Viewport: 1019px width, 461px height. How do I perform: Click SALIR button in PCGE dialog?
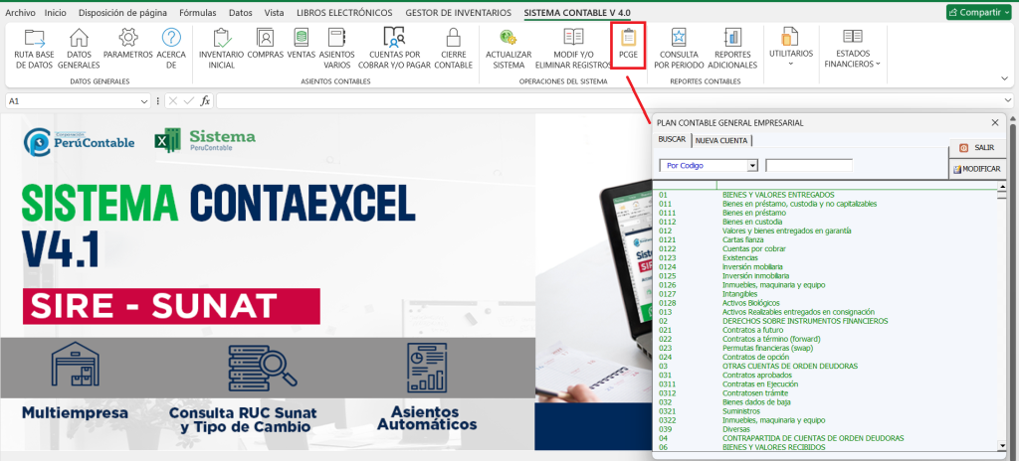point(977,148)
